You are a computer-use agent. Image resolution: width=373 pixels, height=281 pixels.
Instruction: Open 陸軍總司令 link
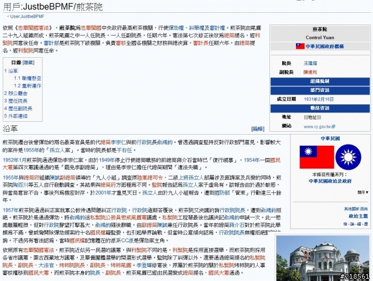150,178
